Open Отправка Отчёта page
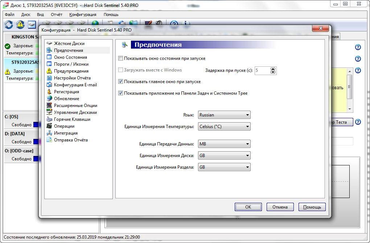The width and height of the screenshot is (370, 243). click(x=71, y=140)
